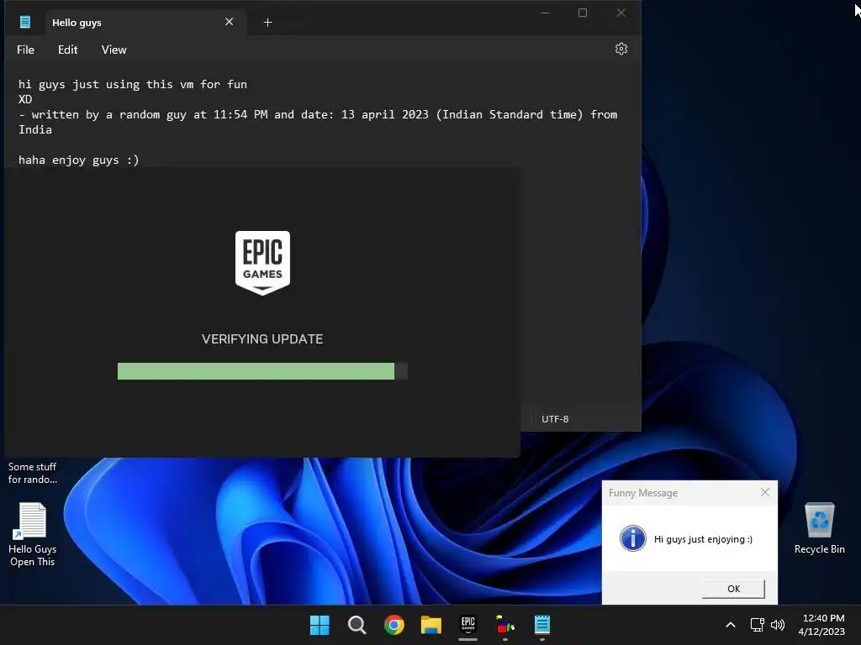Close the Notepad window
Image resolution: width=861 pixels, height=645 pixels.
pos(621,13)
